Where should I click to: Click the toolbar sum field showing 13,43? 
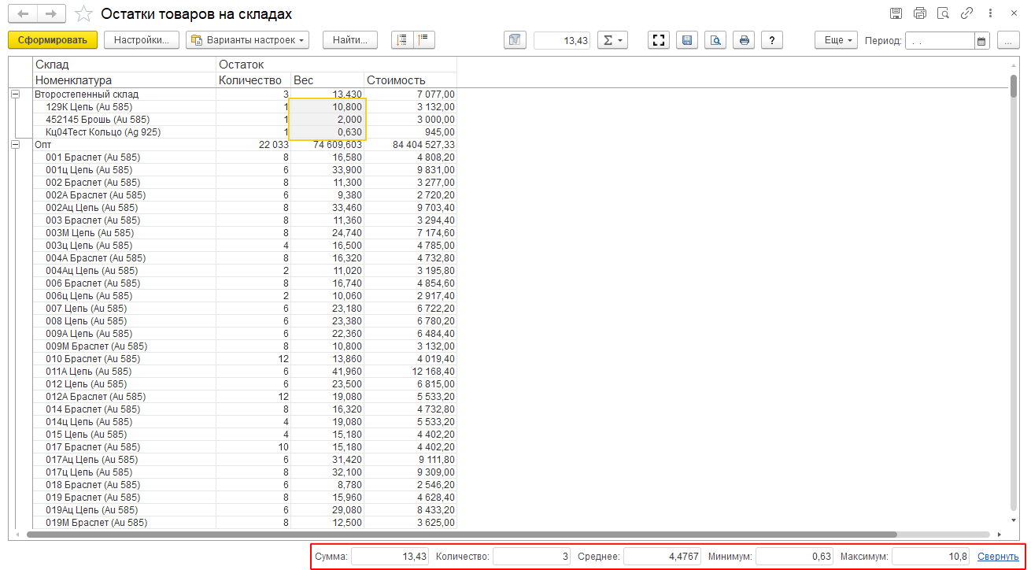click(x=562, y=41)
